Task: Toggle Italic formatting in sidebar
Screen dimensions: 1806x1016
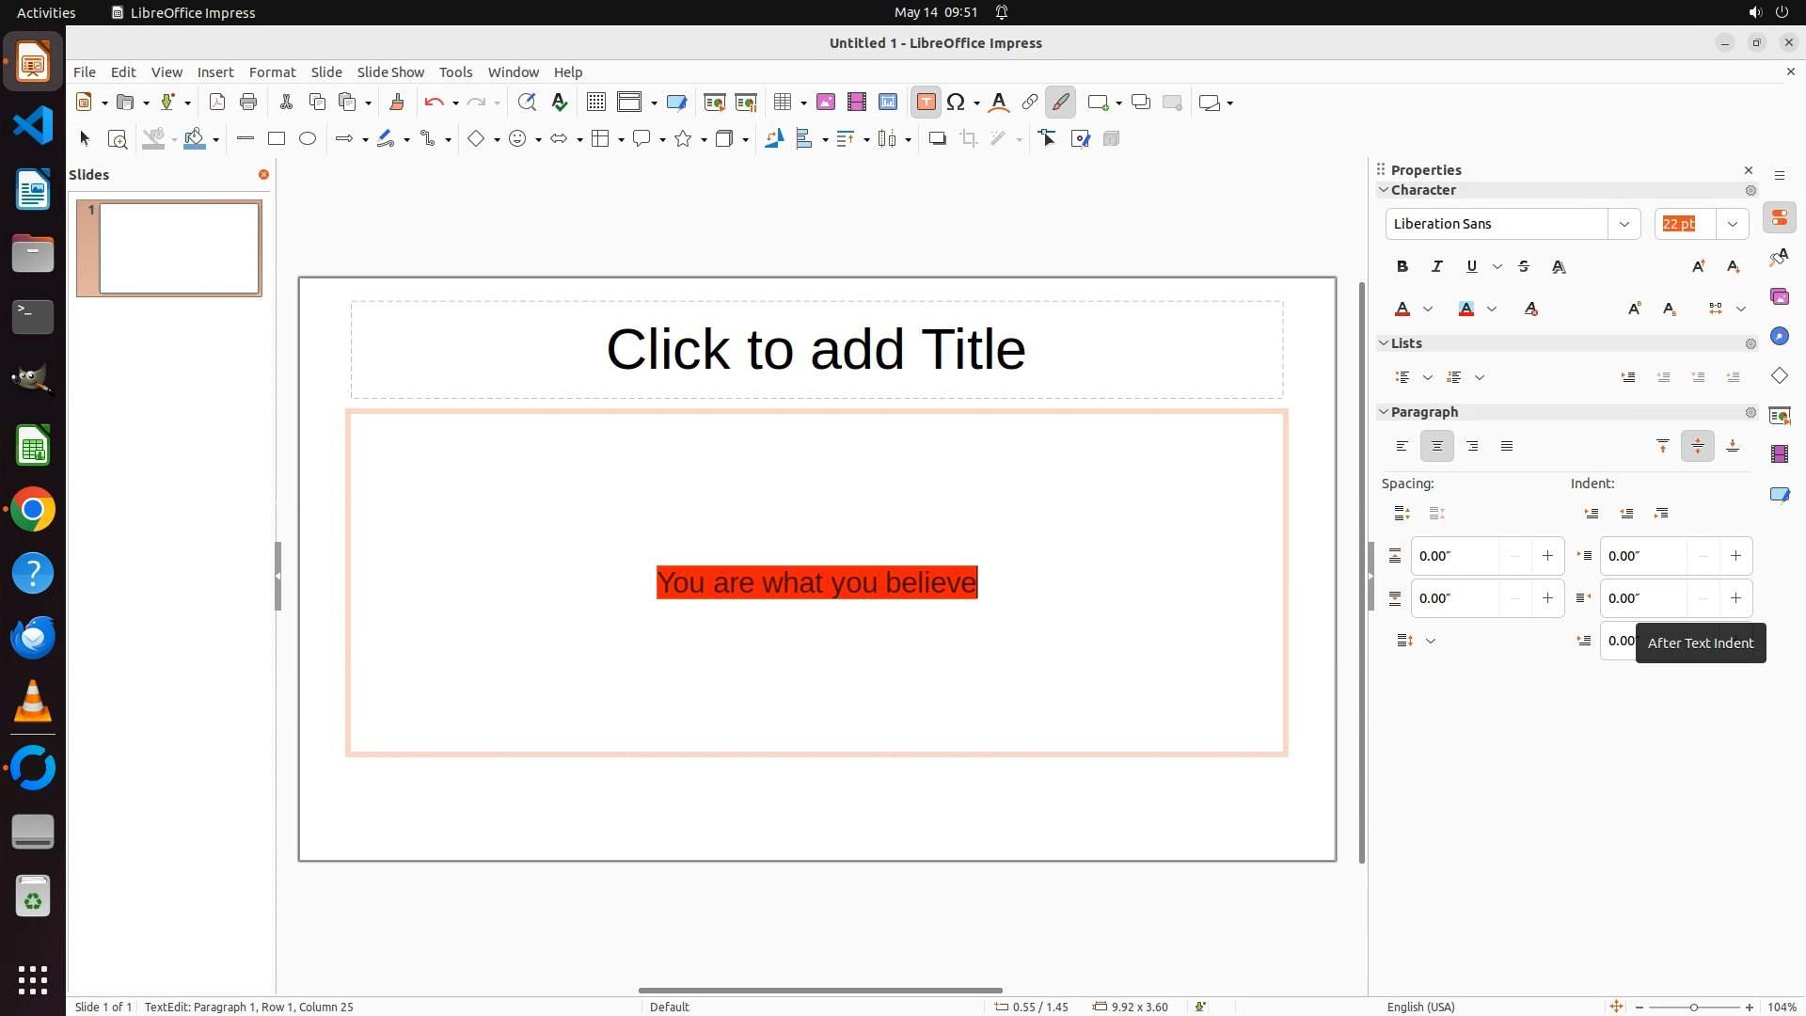Action: click(1436, 267)
